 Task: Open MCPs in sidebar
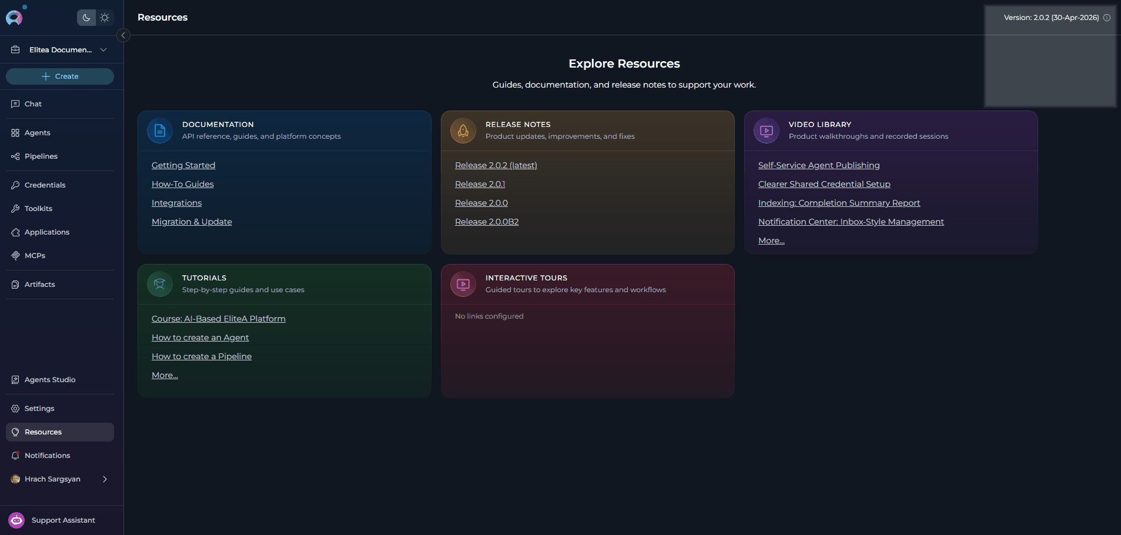coord(35,256)
